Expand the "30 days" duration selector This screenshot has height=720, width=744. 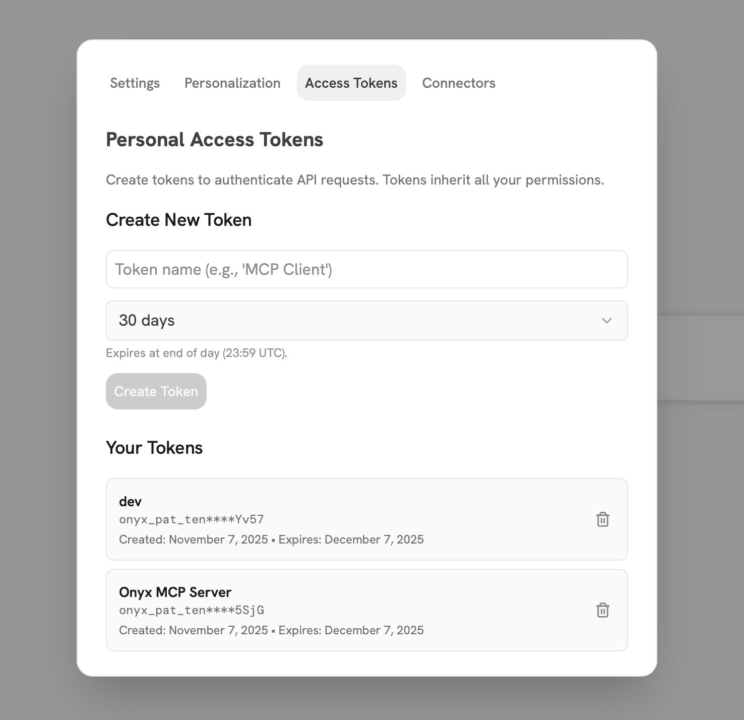click(366, 321)
